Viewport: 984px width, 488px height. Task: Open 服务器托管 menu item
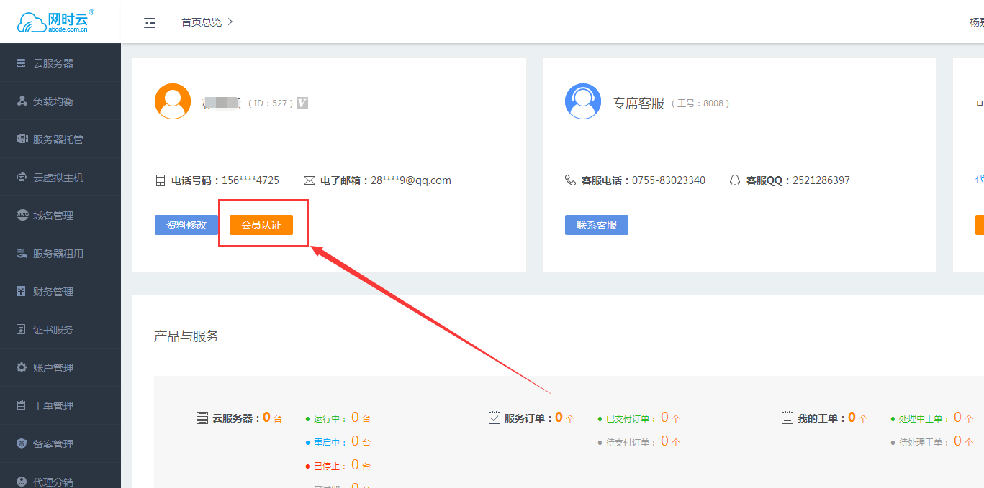pyautogui.click(x=60, y=139)
